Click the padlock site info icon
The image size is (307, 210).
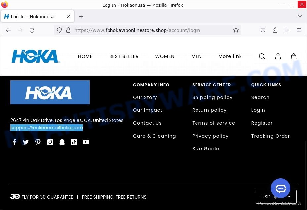pos(68,30)
